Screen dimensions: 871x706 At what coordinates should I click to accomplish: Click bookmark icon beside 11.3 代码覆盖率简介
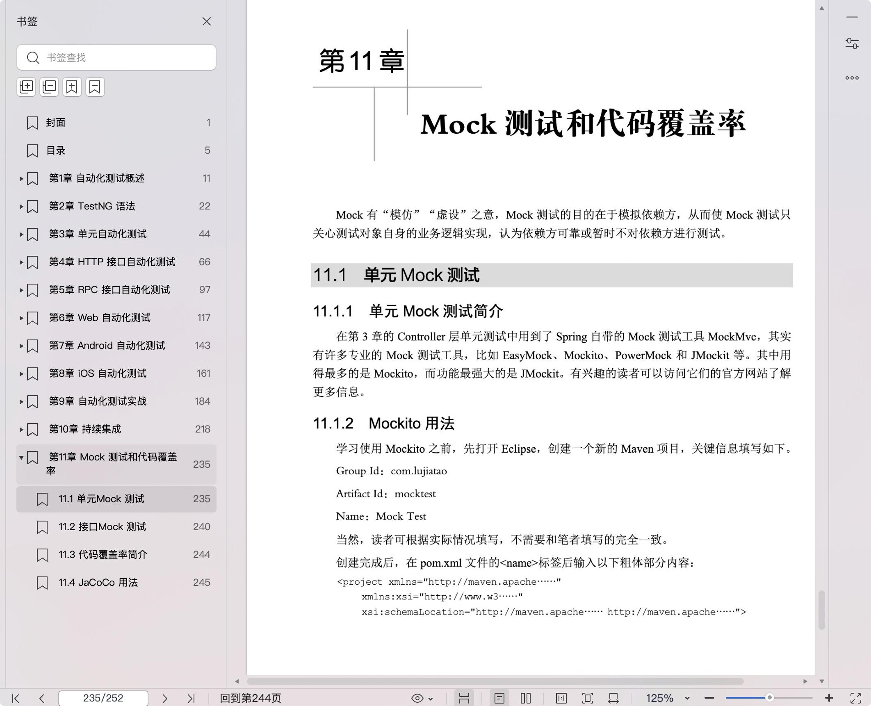[42, 555]
